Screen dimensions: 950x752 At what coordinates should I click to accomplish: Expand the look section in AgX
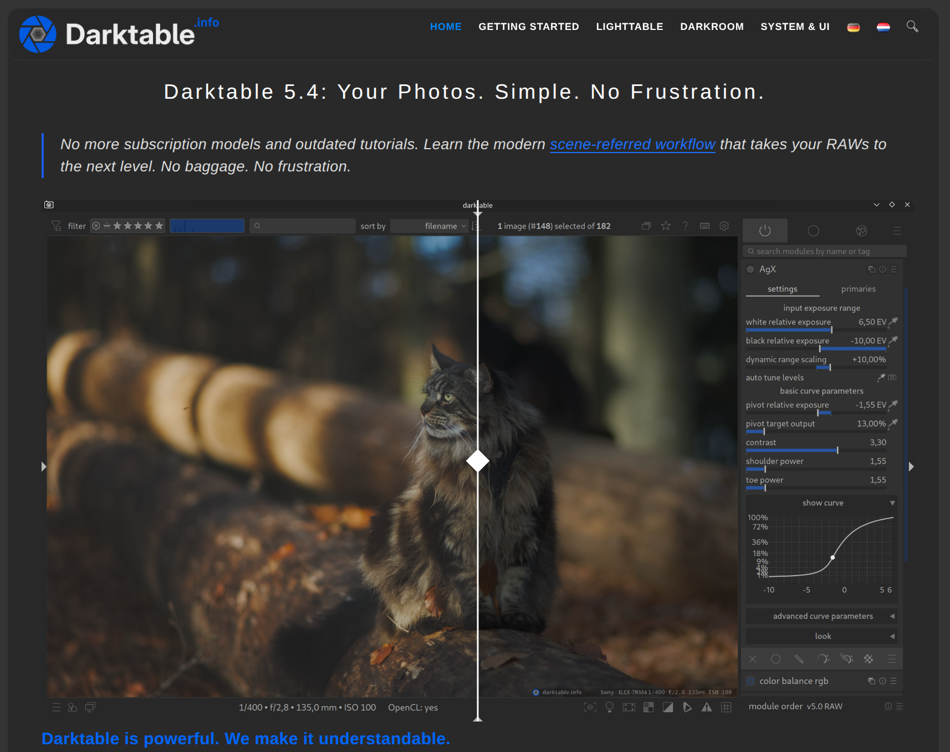[x=822, y=636]
